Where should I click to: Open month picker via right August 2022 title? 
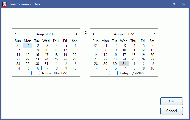point(124,34)
